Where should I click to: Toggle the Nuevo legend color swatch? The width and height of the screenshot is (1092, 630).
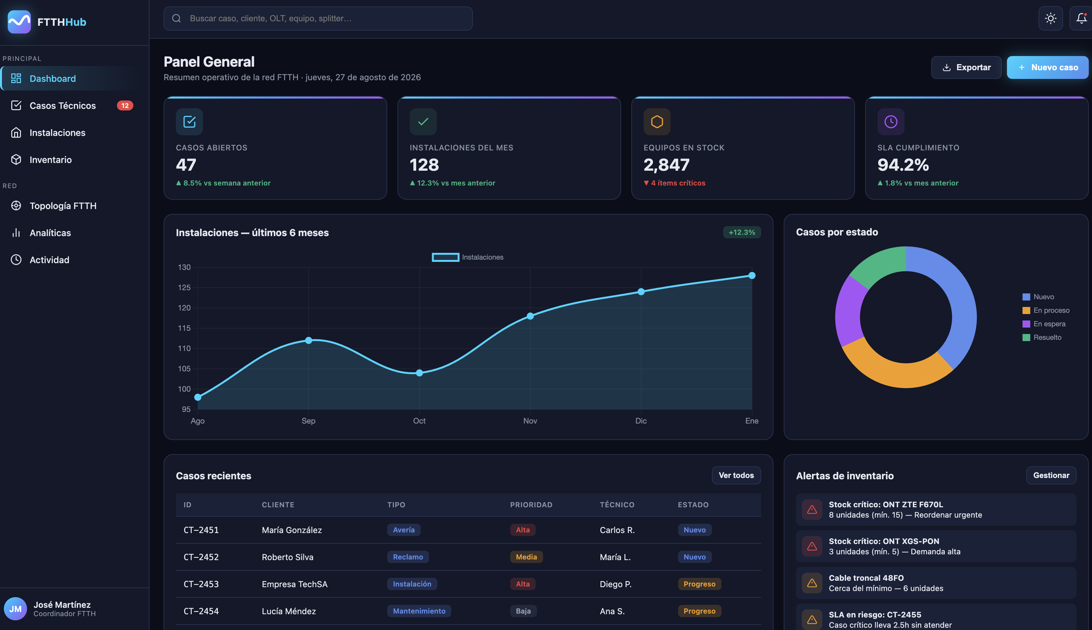tap(1026, 297)
